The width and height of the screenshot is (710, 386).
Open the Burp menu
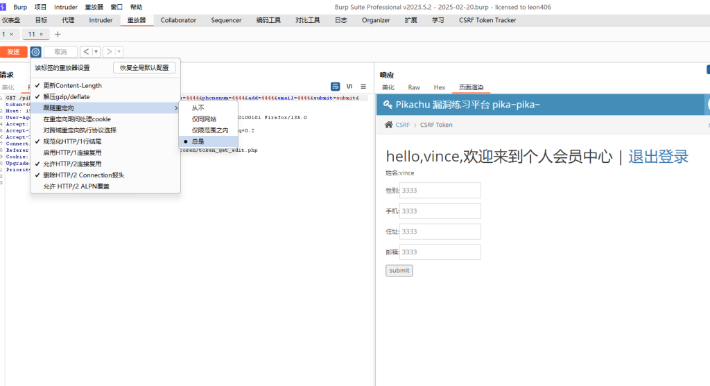pos(20,7)
